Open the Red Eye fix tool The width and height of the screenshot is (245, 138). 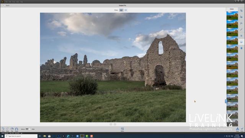242,17
